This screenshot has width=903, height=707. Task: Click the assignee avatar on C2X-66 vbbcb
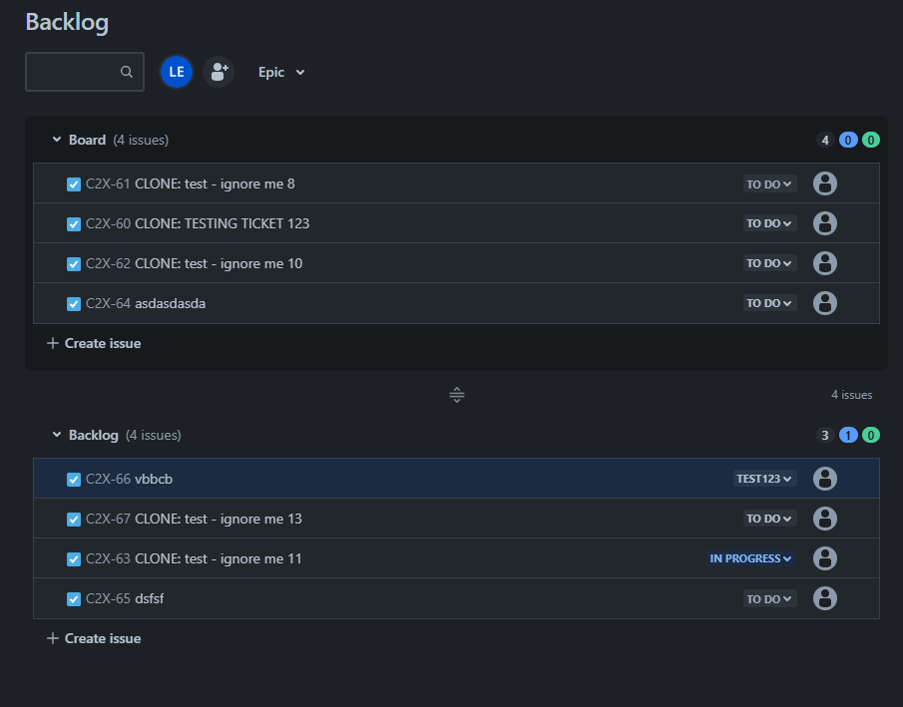(825, 479)
